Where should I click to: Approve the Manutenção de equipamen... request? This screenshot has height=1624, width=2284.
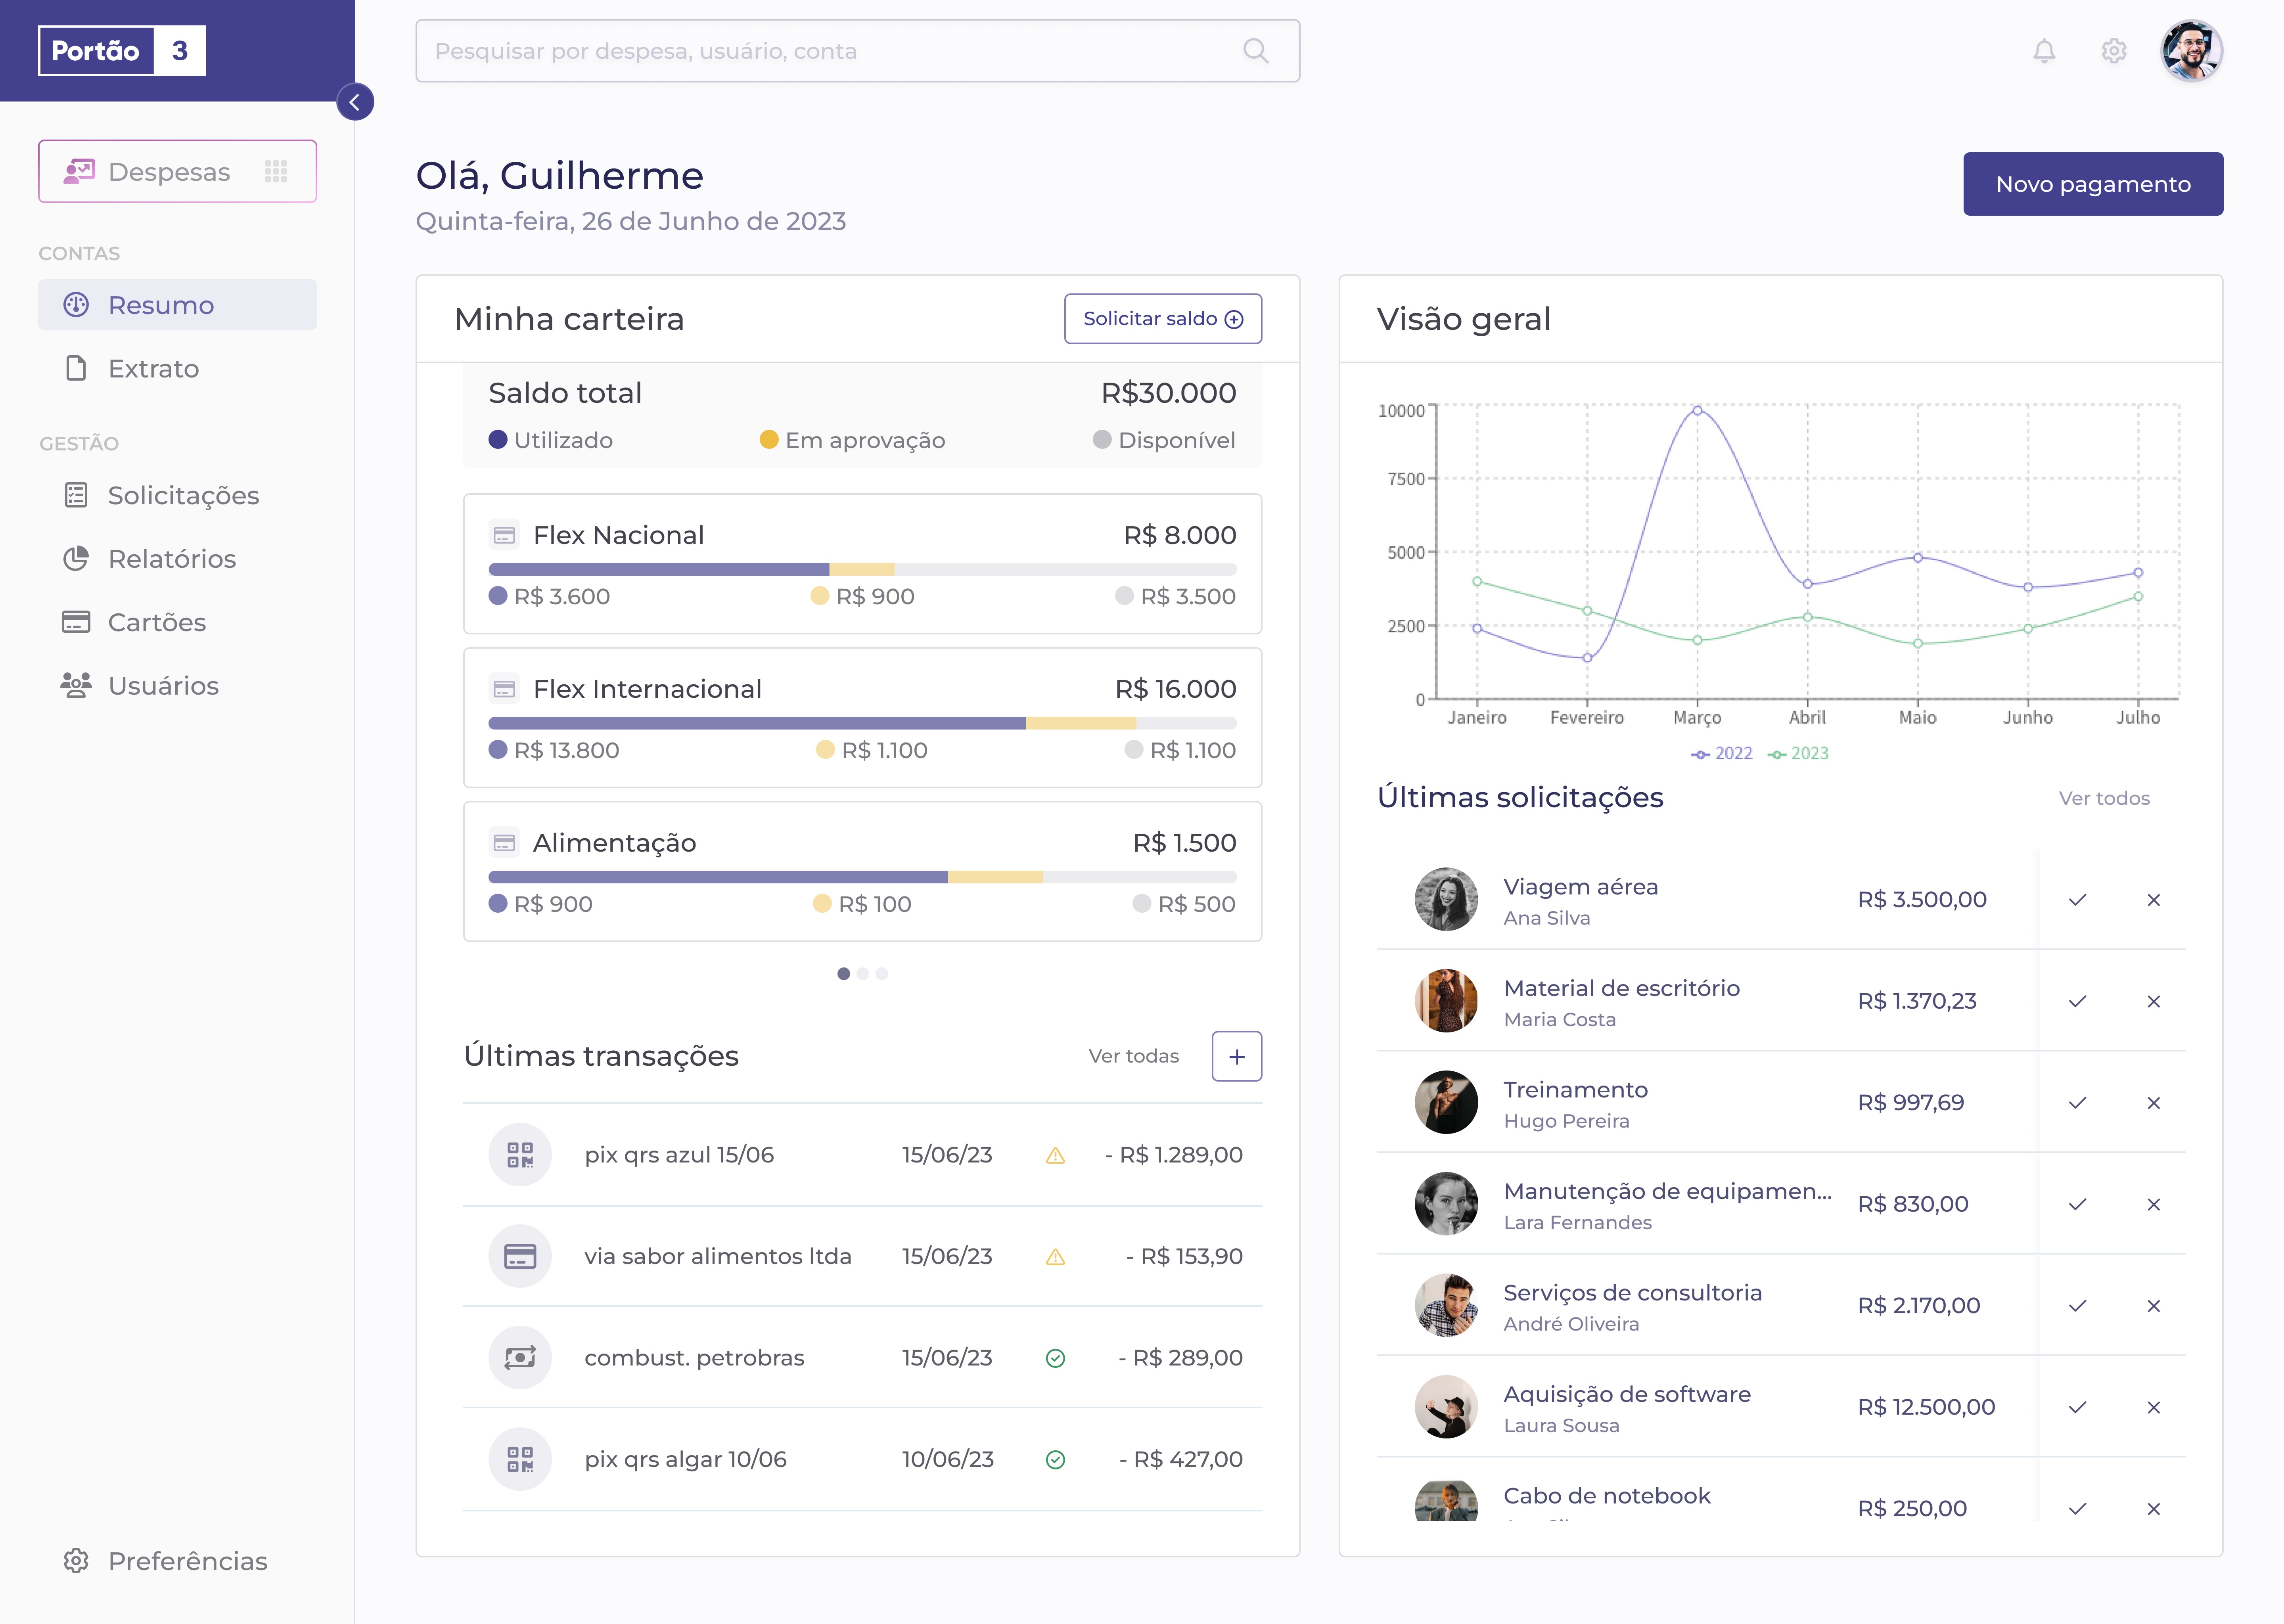[x=2077, y=1204]
